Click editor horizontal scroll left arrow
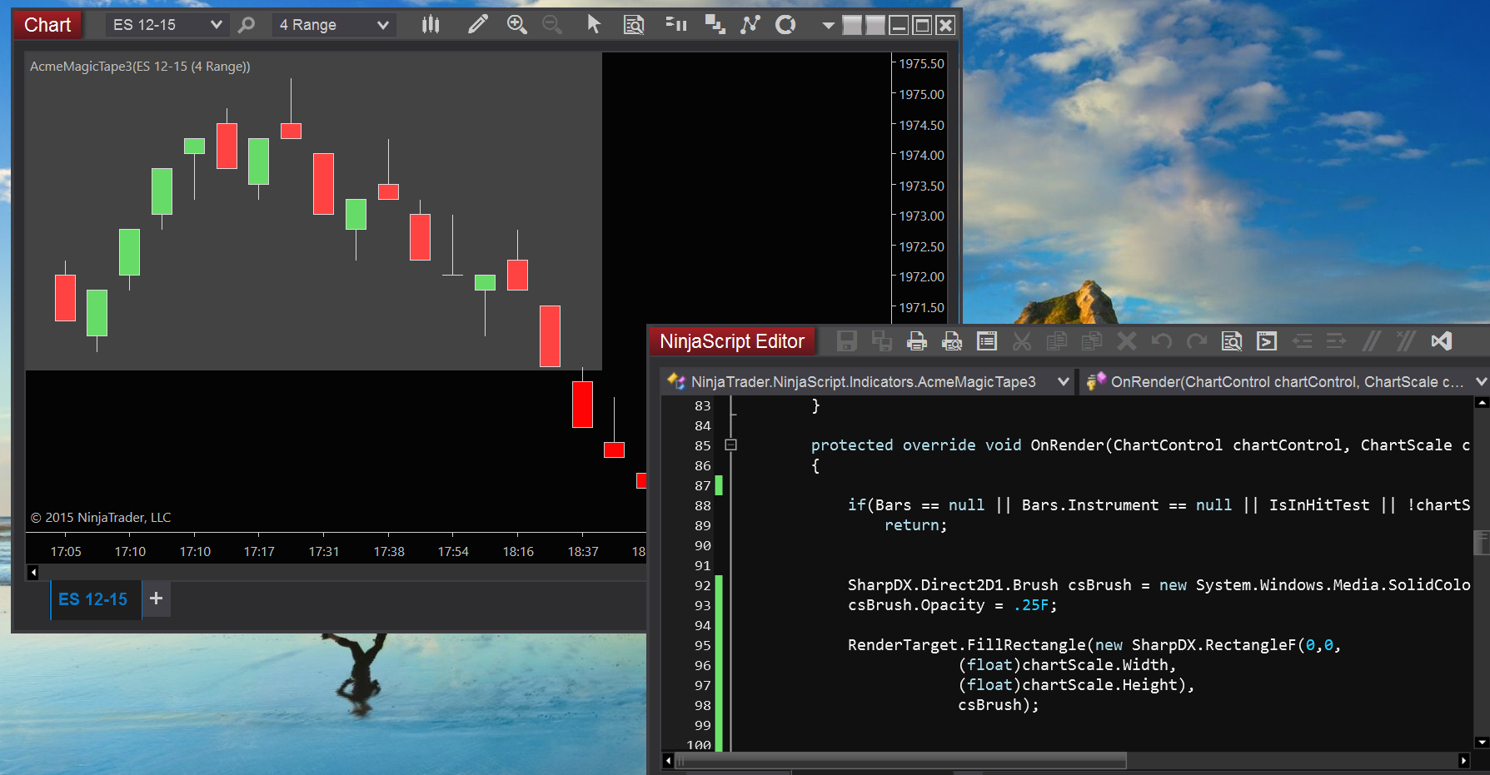The height and width of the screenshot is (775, 1490). click(668, 761)
